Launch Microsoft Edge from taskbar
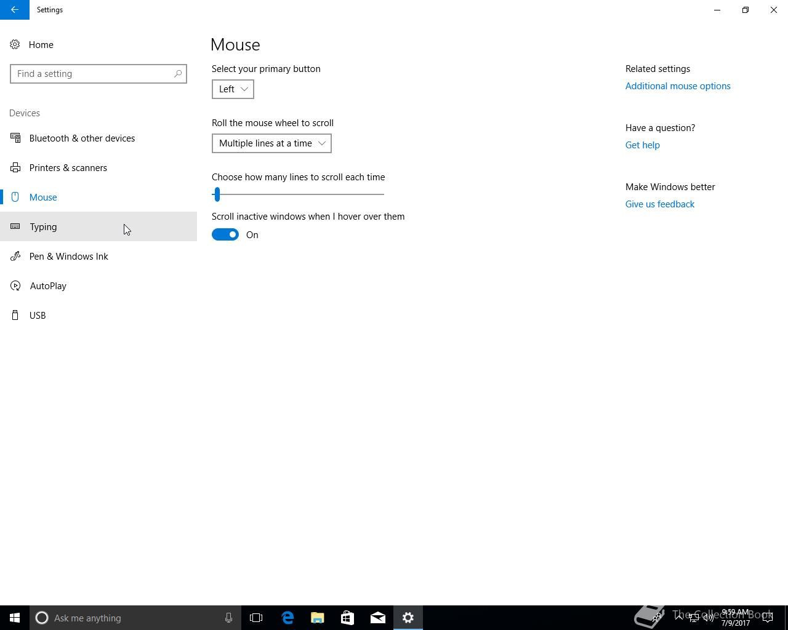 pos(287,618)
